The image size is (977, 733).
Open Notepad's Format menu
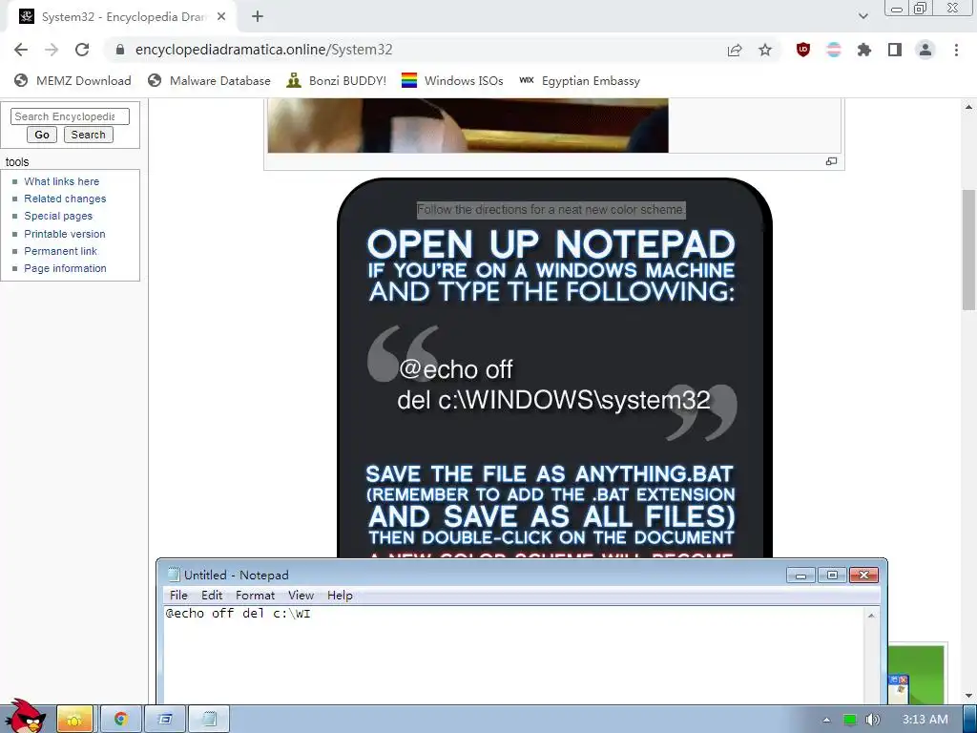point(255,596)
